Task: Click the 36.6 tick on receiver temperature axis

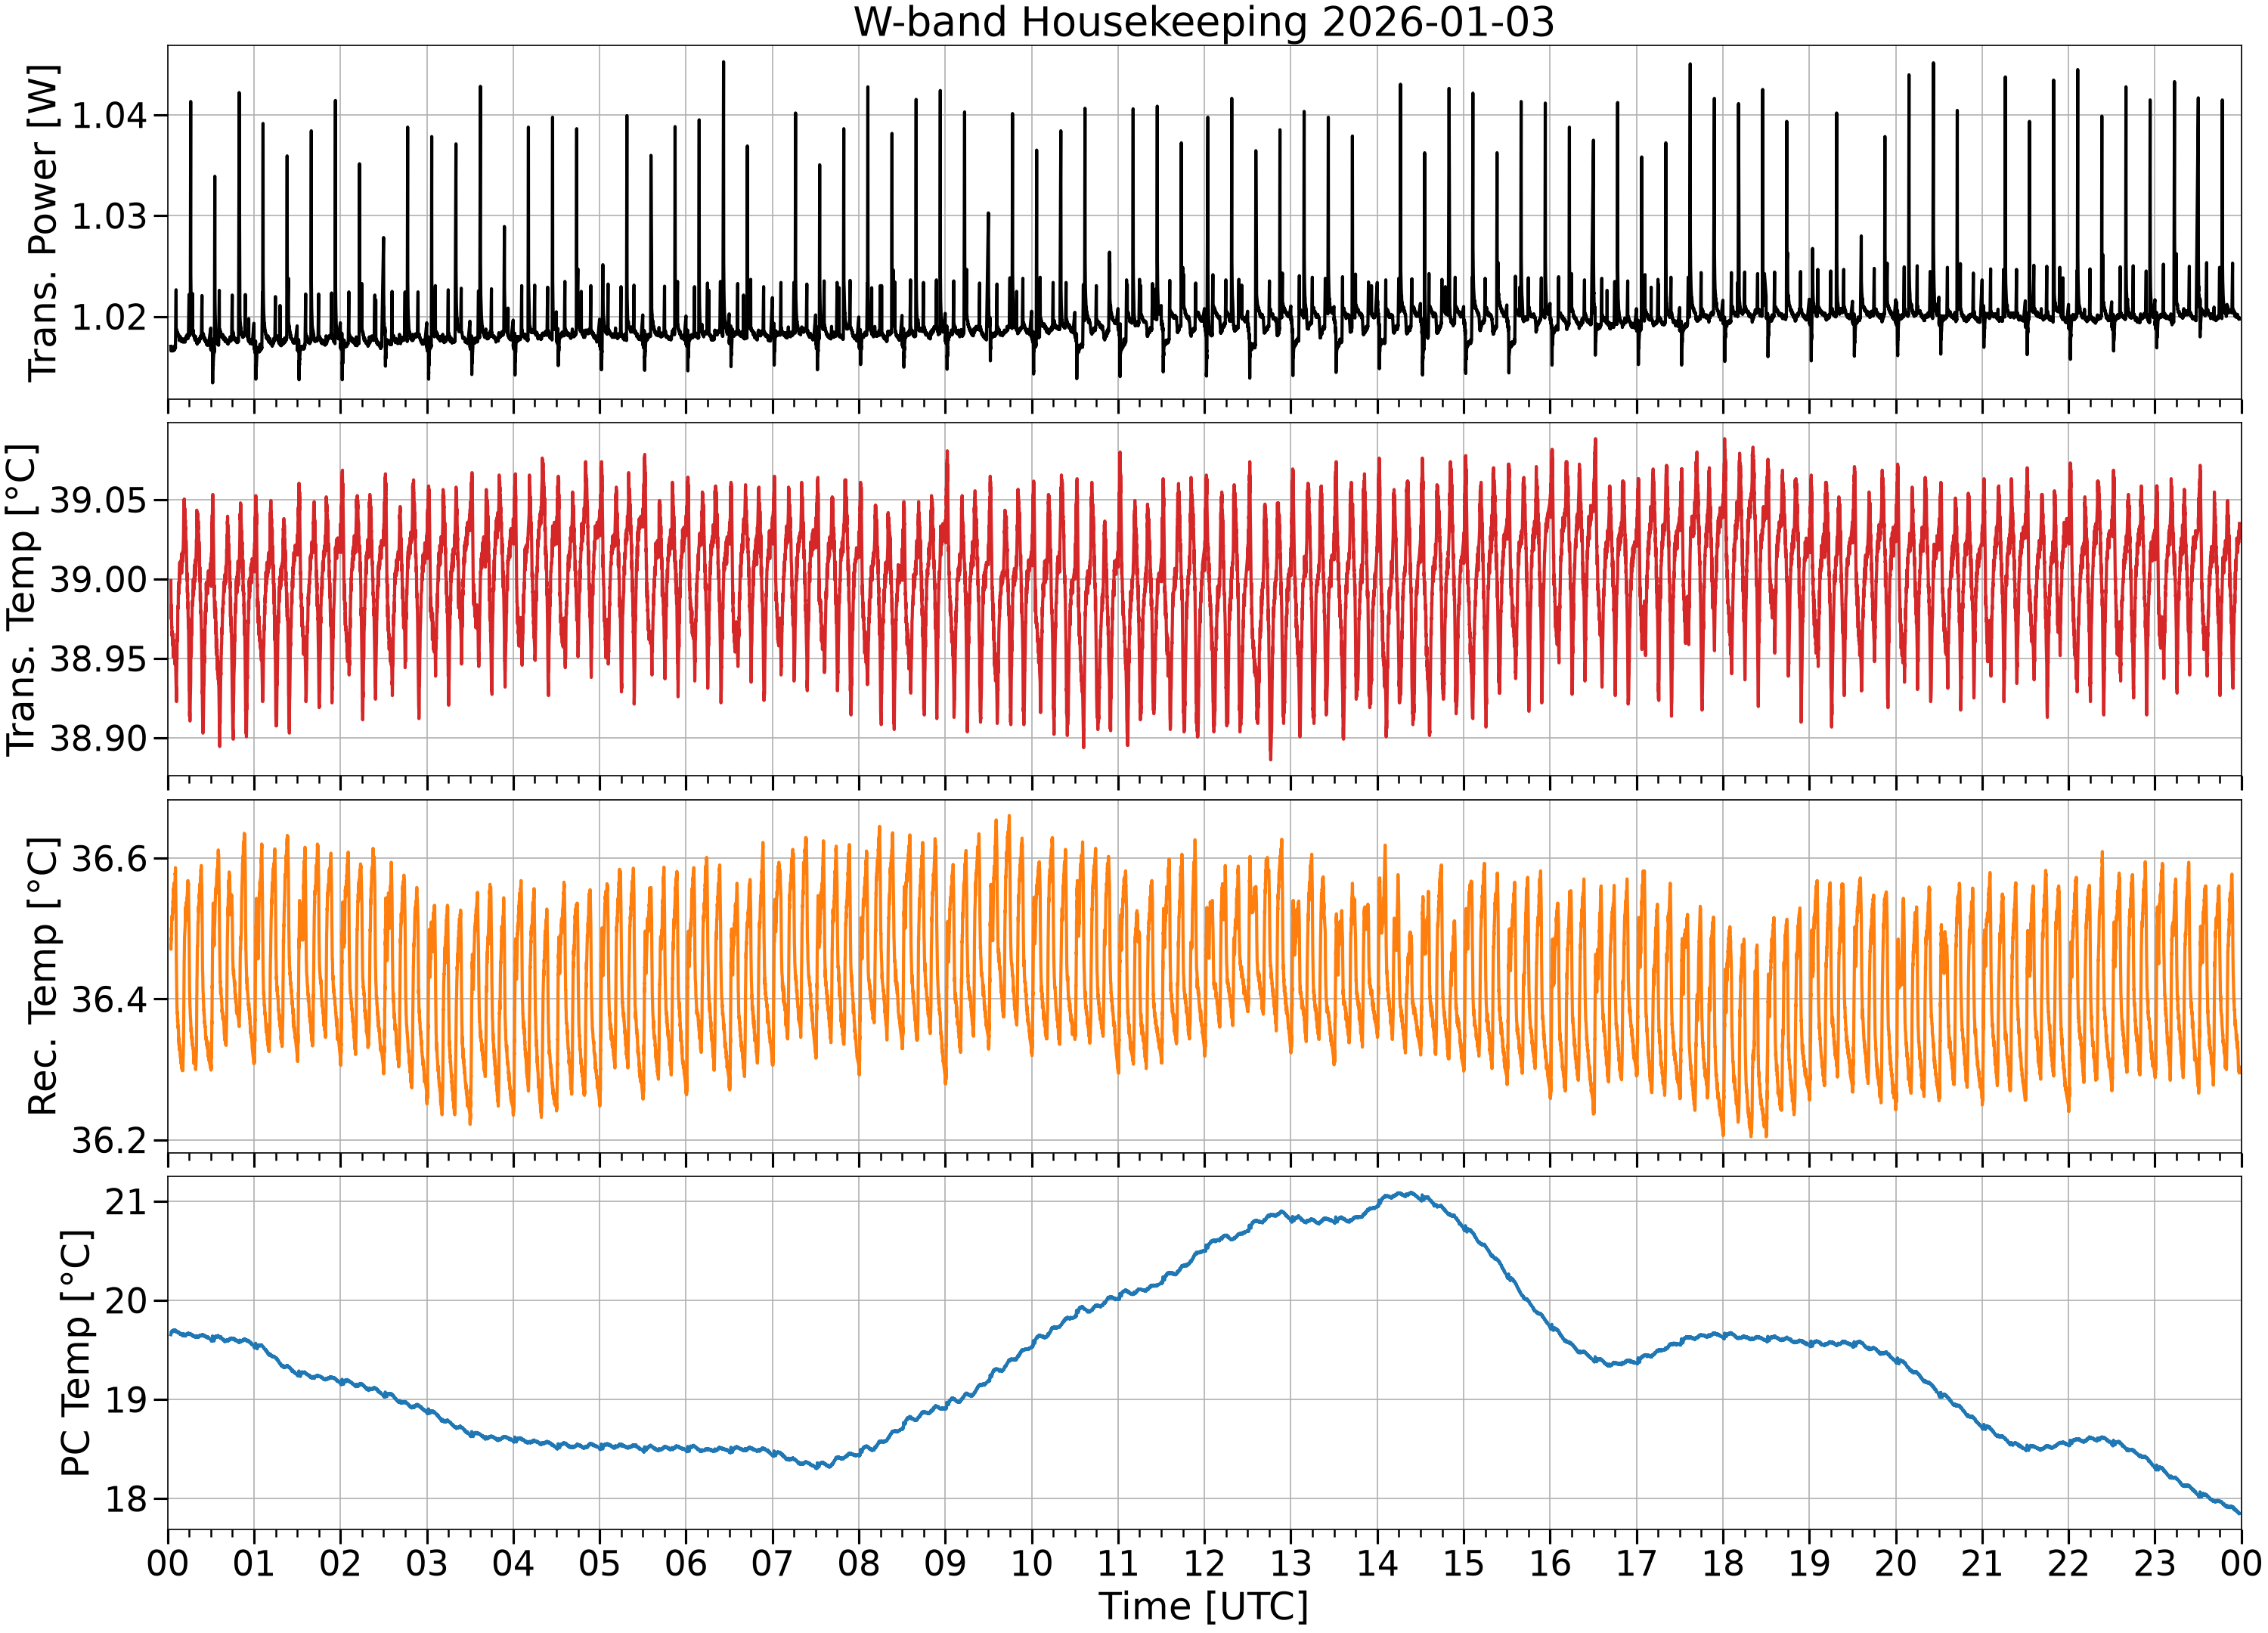Action: coord(108,859)
